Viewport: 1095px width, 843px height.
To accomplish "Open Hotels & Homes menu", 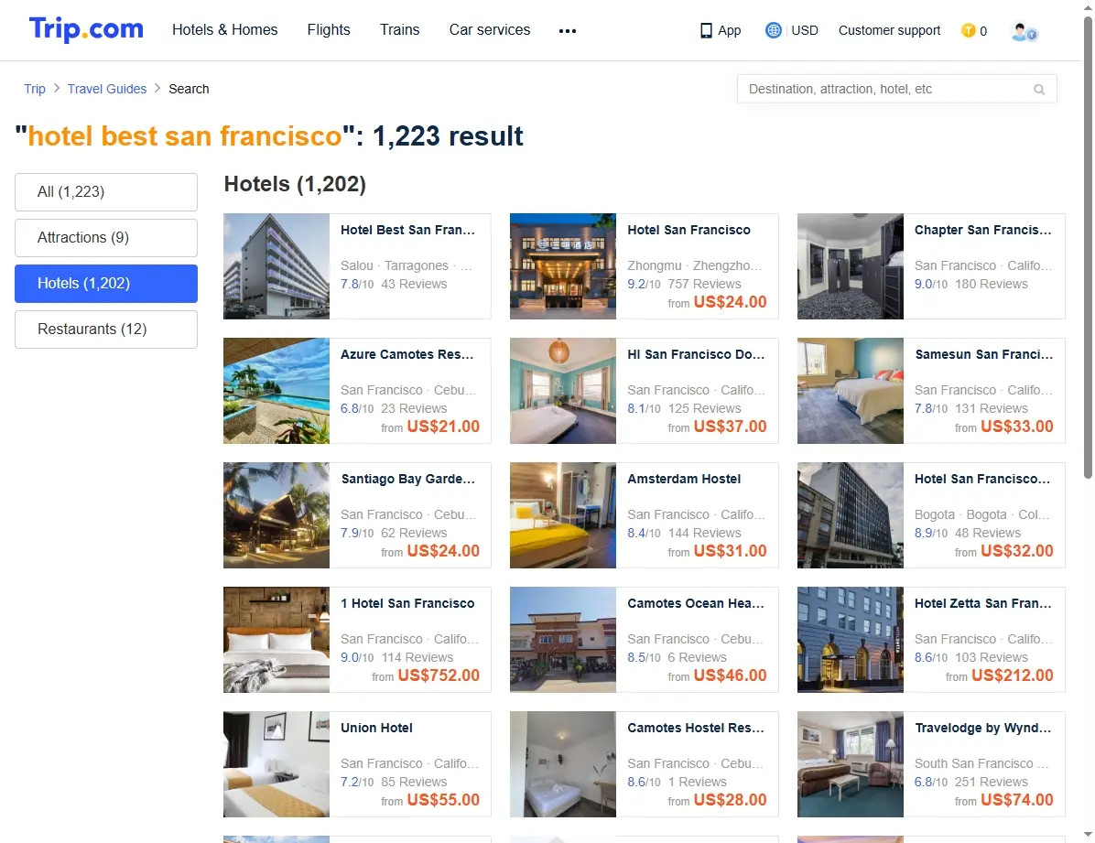I will (225, 29).
